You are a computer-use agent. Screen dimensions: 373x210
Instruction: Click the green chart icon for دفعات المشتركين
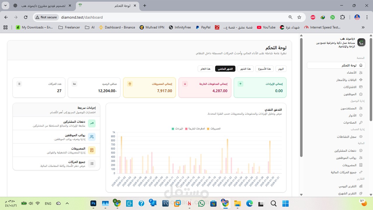(92, 123)
